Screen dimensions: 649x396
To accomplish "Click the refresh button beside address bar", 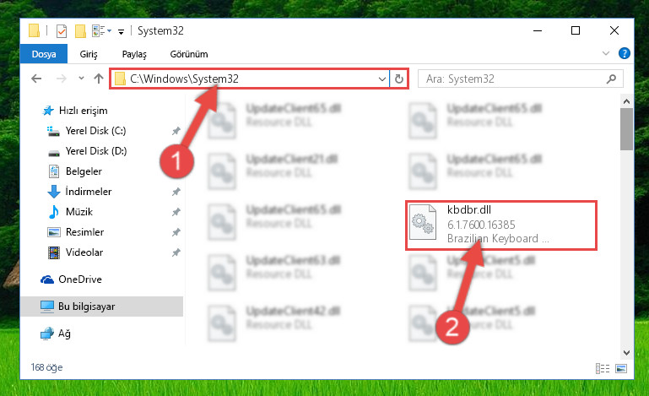I will click(x=398, y=79).
